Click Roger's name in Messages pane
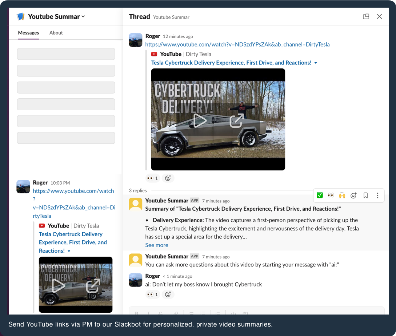This screenshot has height=336, width=396. click(x=40, y=182)
